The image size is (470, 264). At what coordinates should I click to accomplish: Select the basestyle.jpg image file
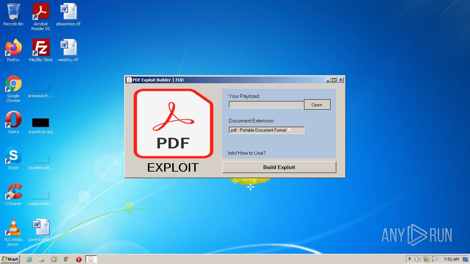pos(41,125)
